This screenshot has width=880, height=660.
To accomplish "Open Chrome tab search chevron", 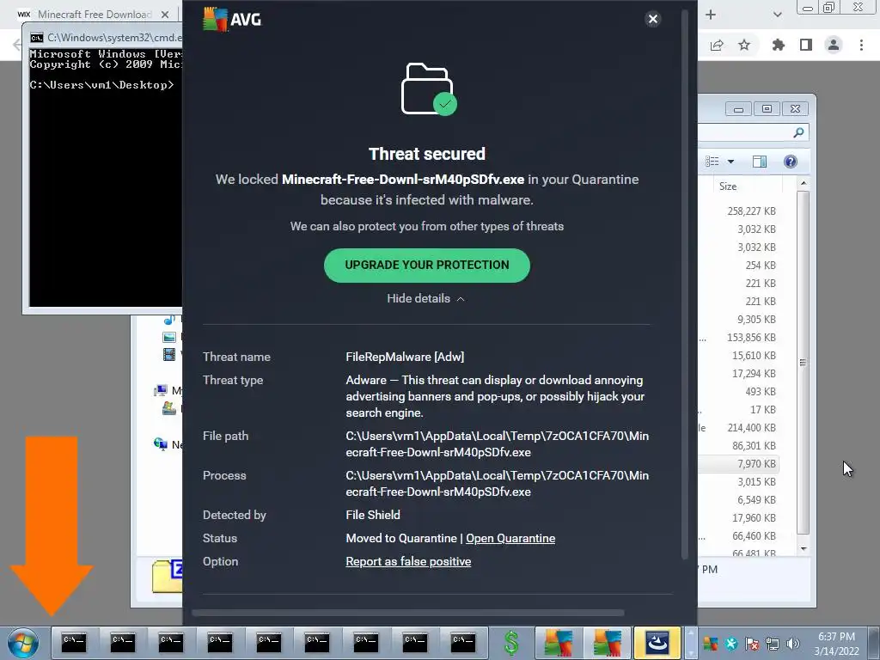I will [777, 15].
